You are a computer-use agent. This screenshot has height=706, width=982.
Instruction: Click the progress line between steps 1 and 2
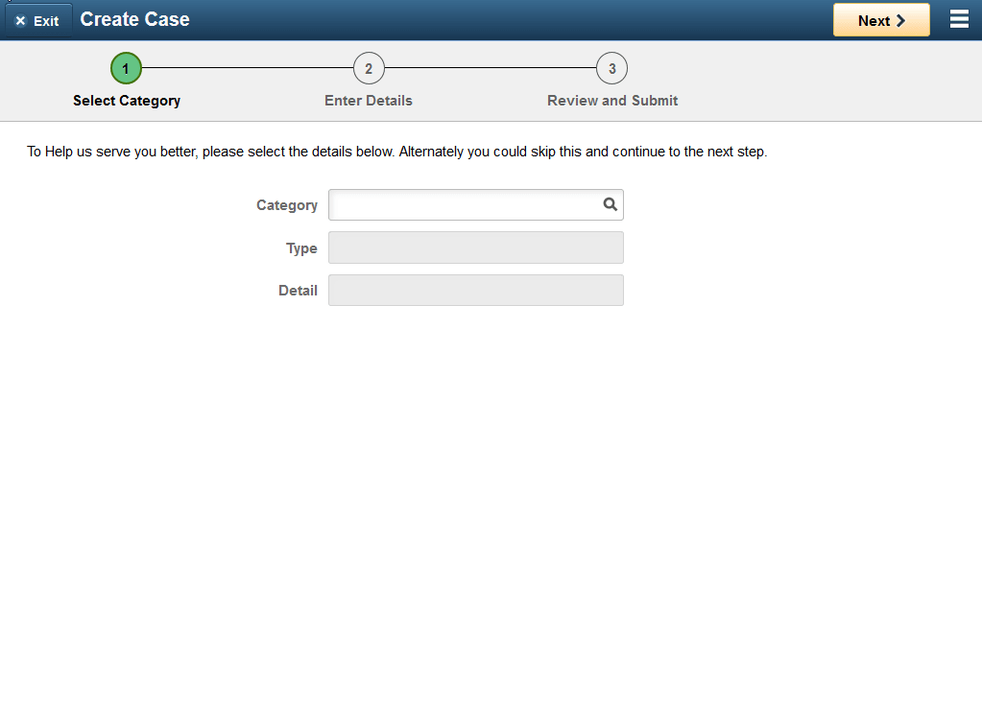(x=248, y=68)
